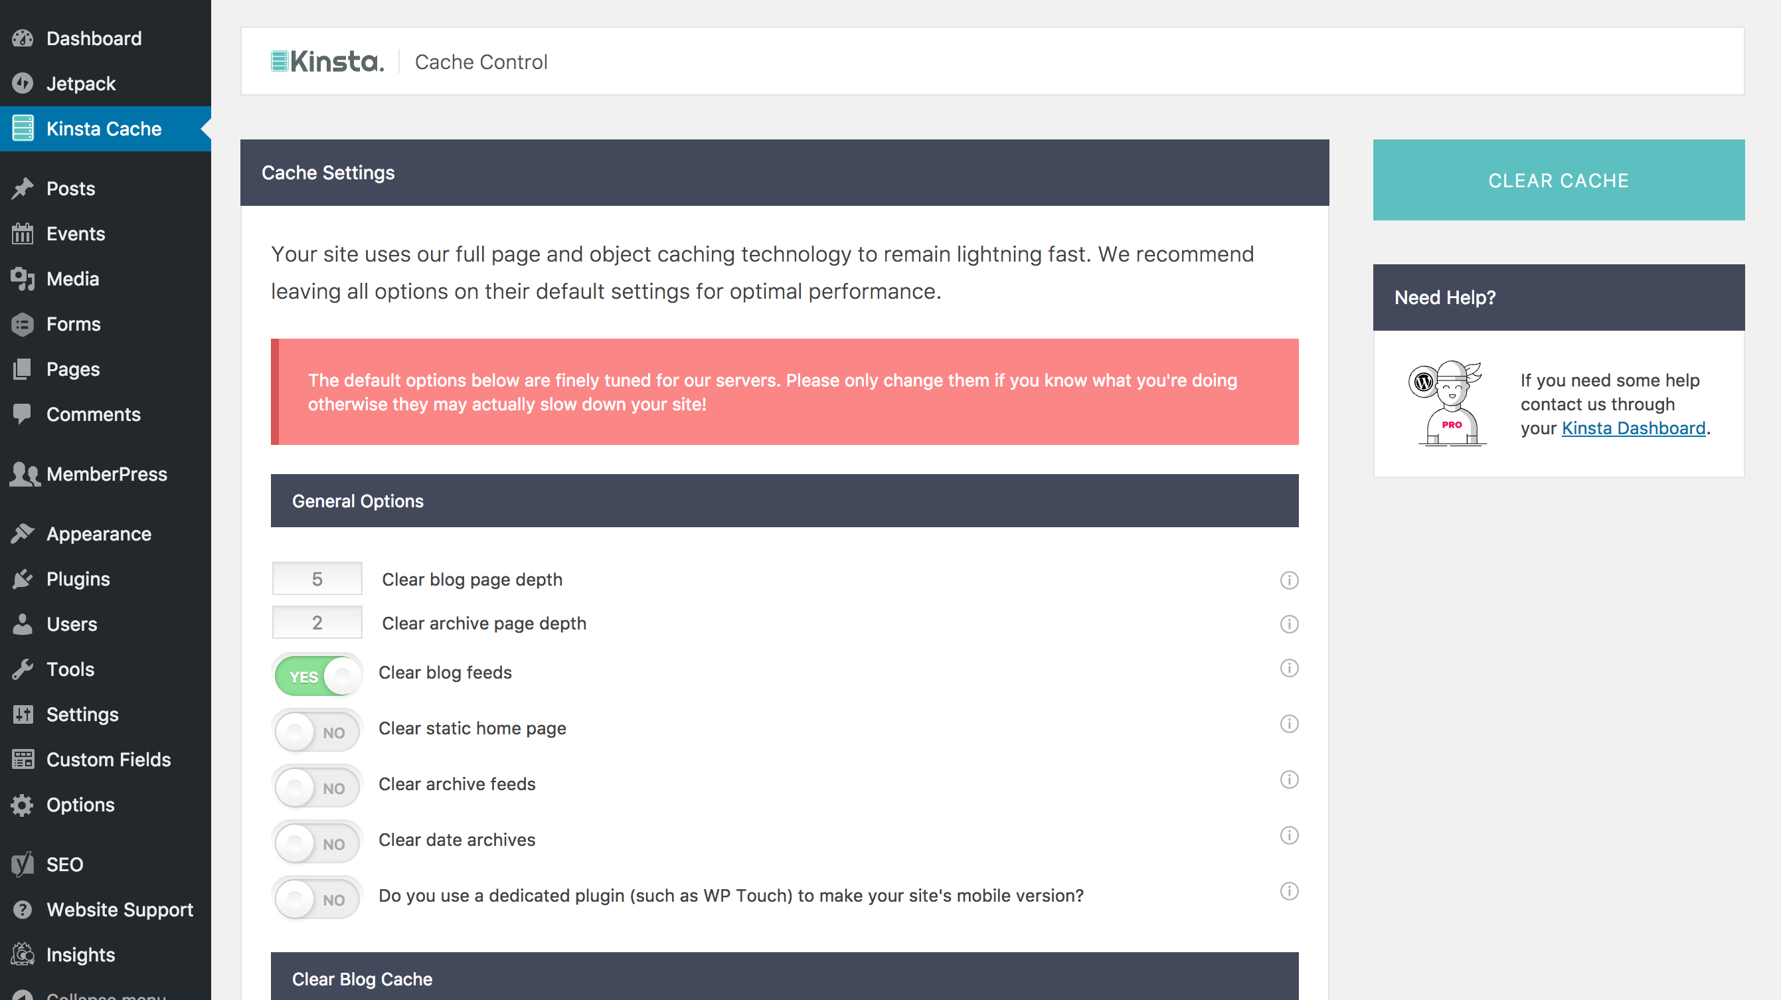Screen dimensions: 1781x1000
Task: Click the Clear blog page depth input field
Action: (x=315, y=578)
